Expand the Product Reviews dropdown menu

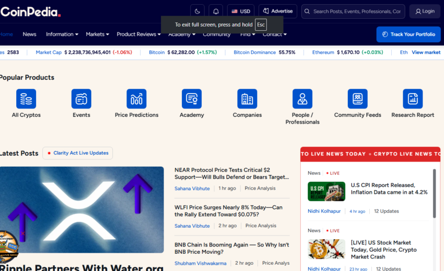click(138, 34)
